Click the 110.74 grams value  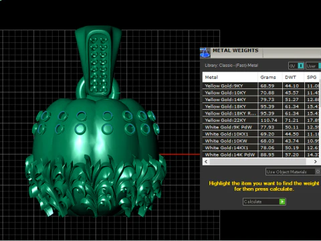click(269, 120)
